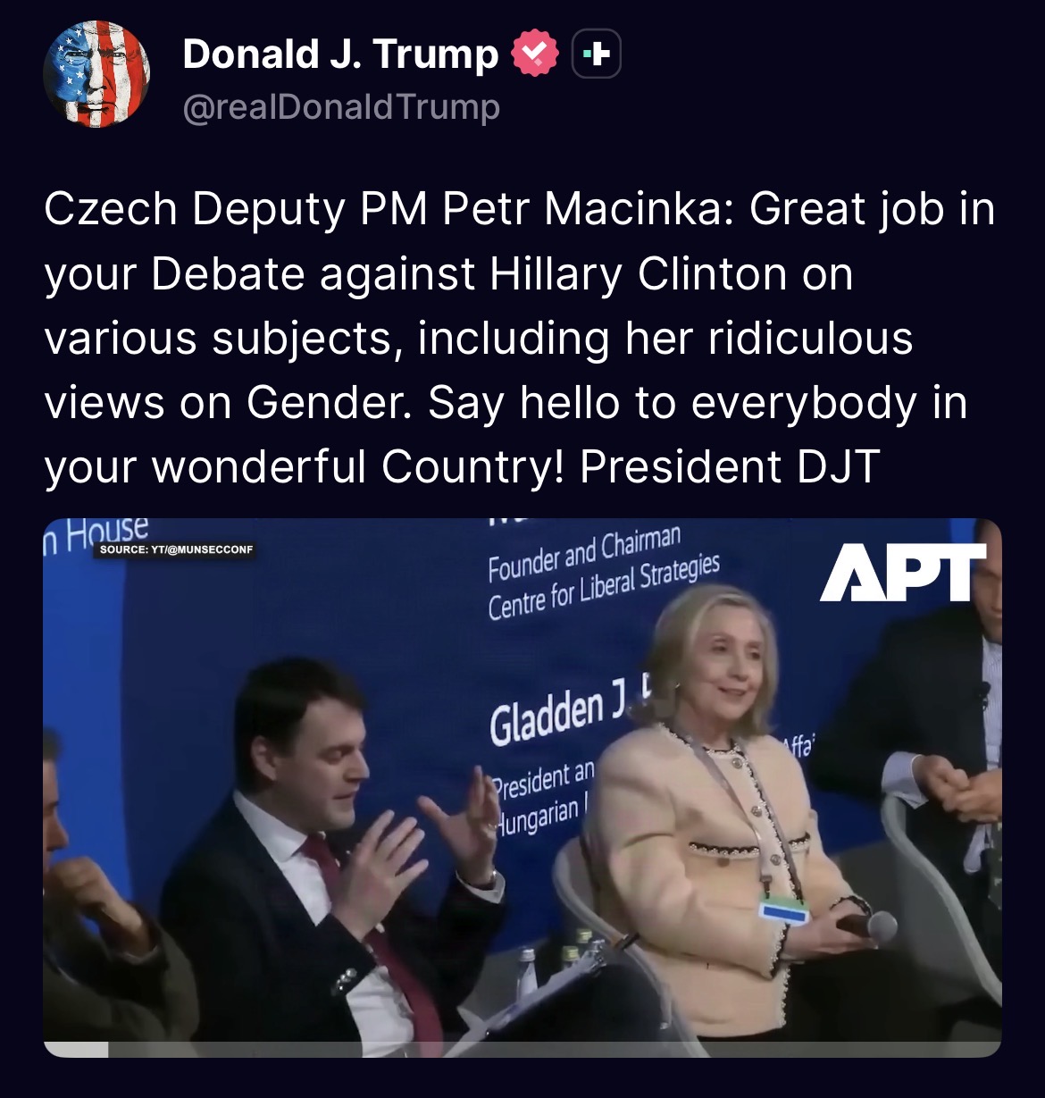The image size is (1045, 1098).
Task: Open the Donald J. Trump display name
Action: (340, 54)
